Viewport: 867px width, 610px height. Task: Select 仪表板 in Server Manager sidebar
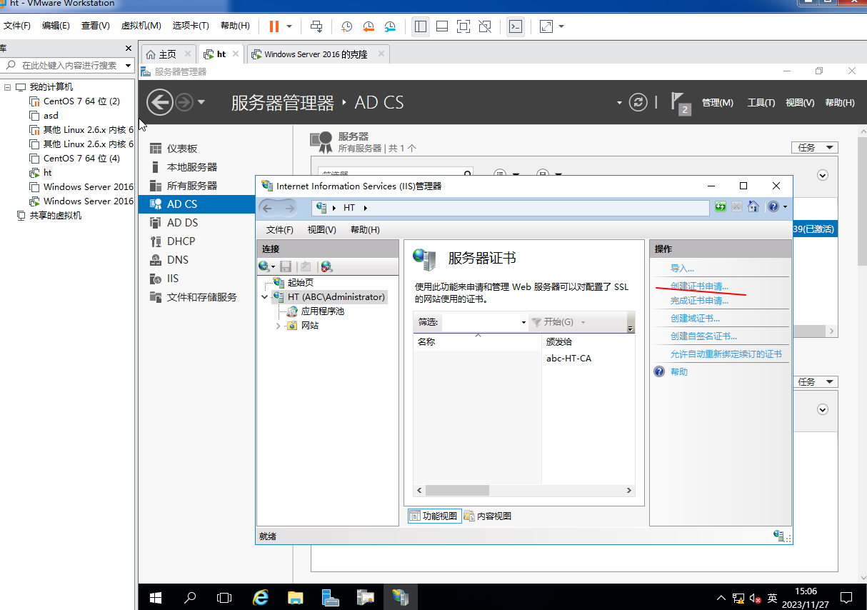(182, 149)
